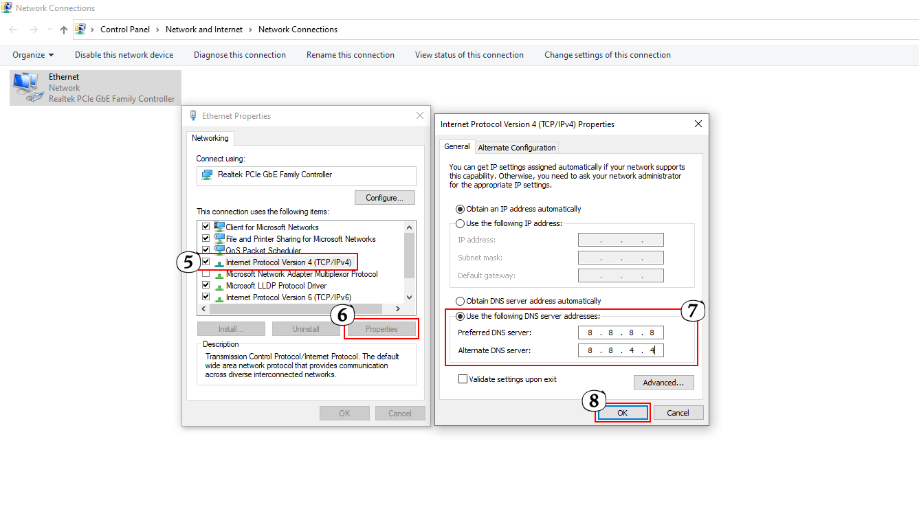Check Validate settings upon exit

pos(463,379)
